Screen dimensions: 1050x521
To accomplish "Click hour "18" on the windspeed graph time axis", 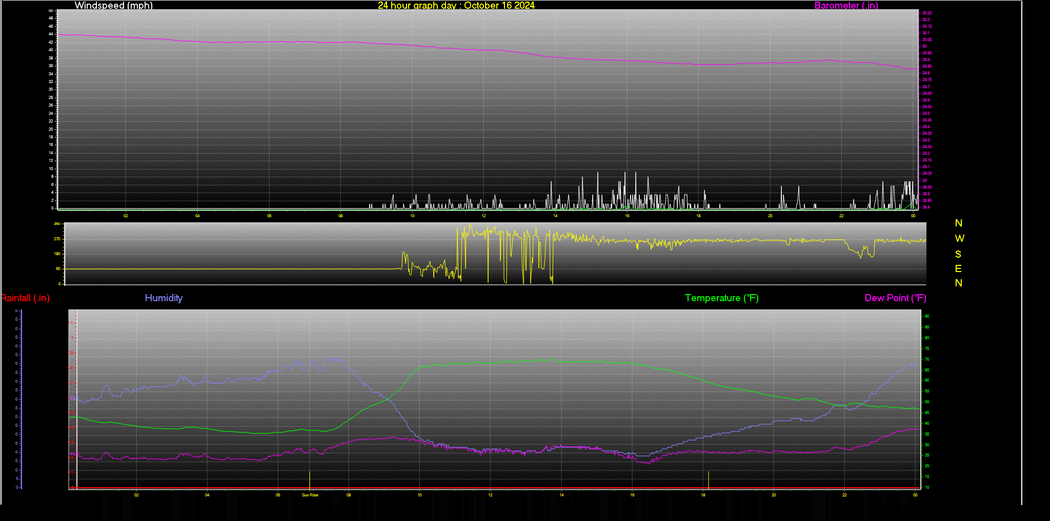I will click(x=698, y=216).
